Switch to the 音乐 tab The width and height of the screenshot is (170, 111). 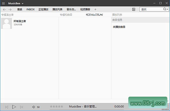(x=20, y=10)
